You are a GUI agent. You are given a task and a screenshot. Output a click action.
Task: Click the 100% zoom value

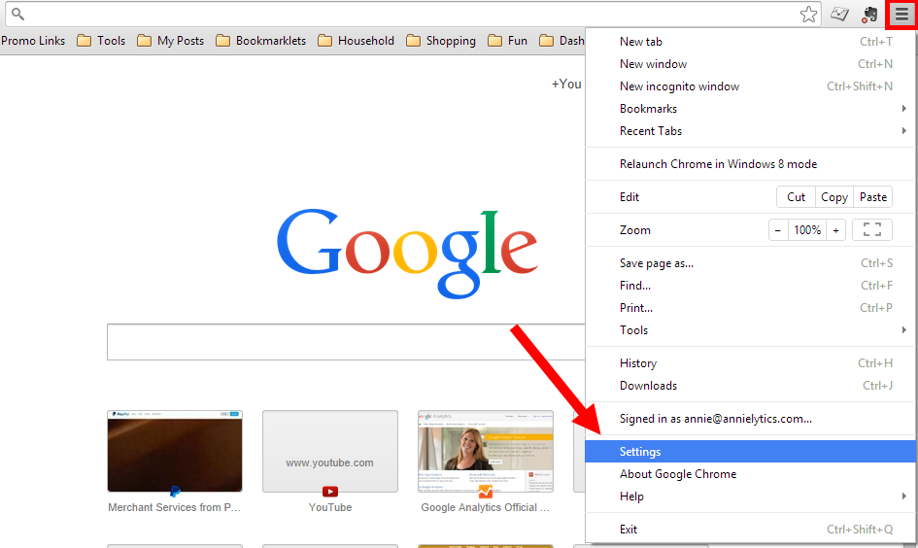click(x=807, y=230)
